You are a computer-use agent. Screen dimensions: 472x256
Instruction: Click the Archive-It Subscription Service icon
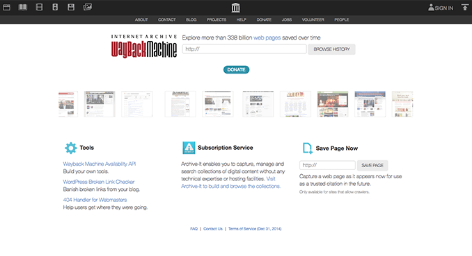(189, 148)
